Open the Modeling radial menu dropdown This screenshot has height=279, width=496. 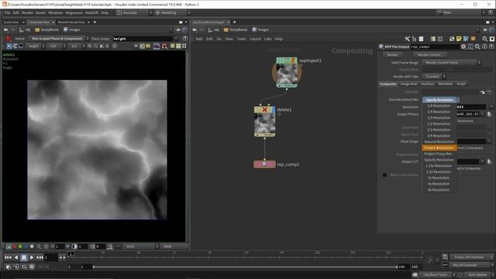pyautogui.click(x=172, y=12)
